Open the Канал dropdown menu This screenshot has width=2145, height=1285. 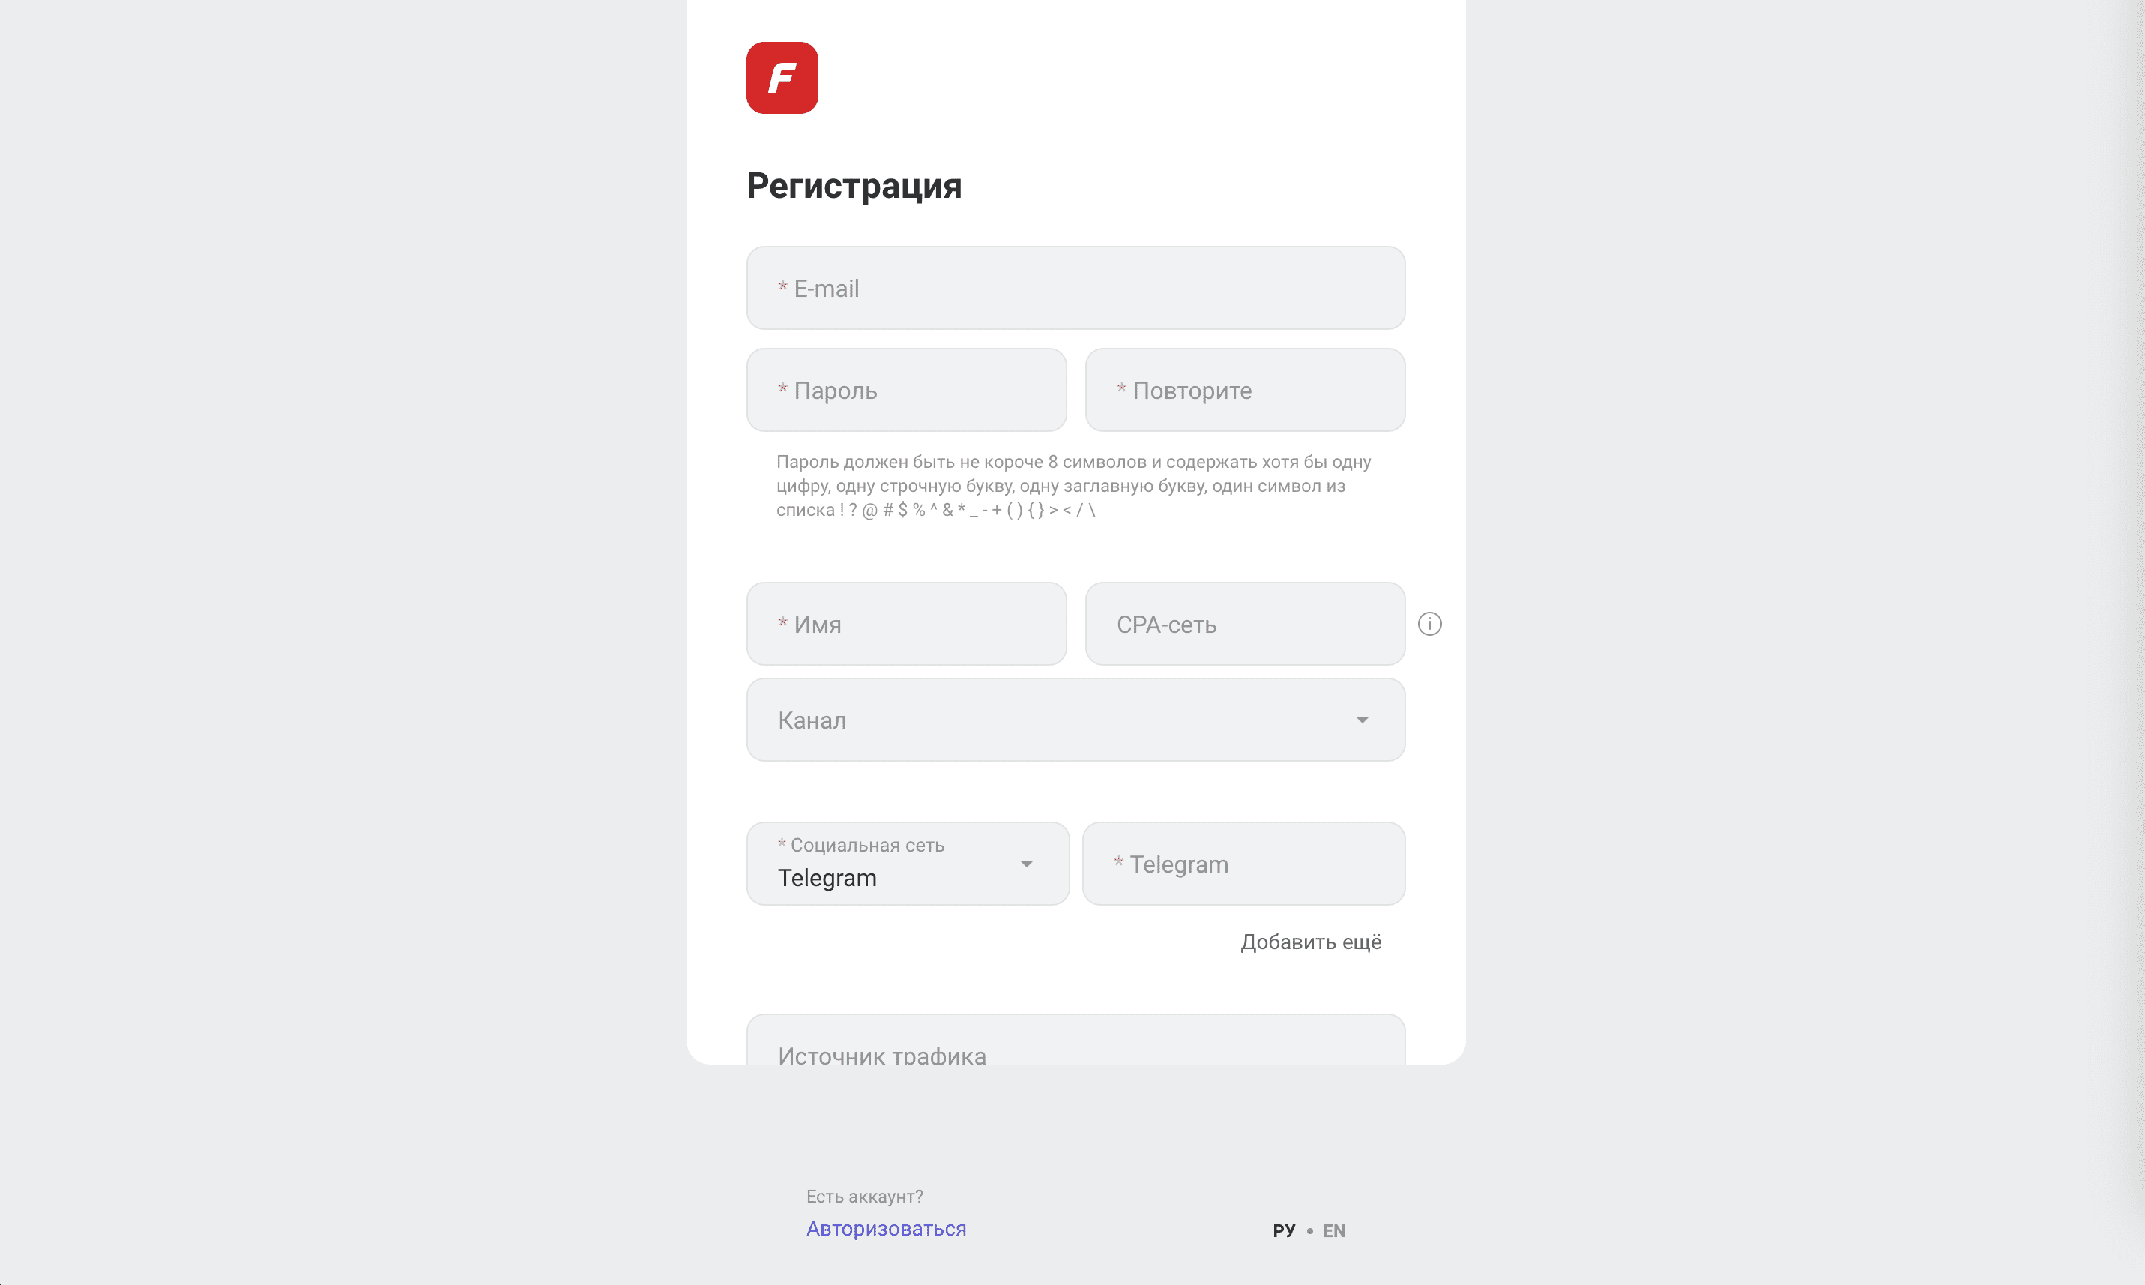(x=1073, y=717)
